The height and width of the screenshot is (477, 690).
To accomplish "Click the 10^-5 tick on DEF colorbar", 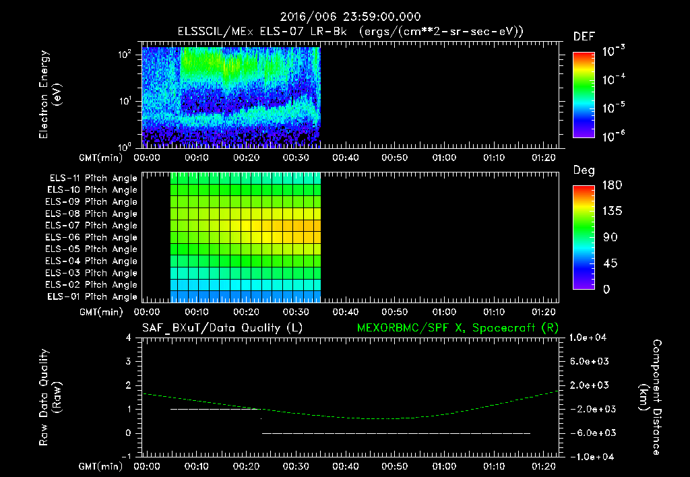I will point(613,108).
